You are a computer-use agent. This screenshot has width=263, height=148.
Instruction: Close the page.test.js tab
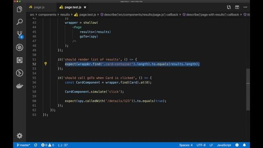[x=85, y=7]
